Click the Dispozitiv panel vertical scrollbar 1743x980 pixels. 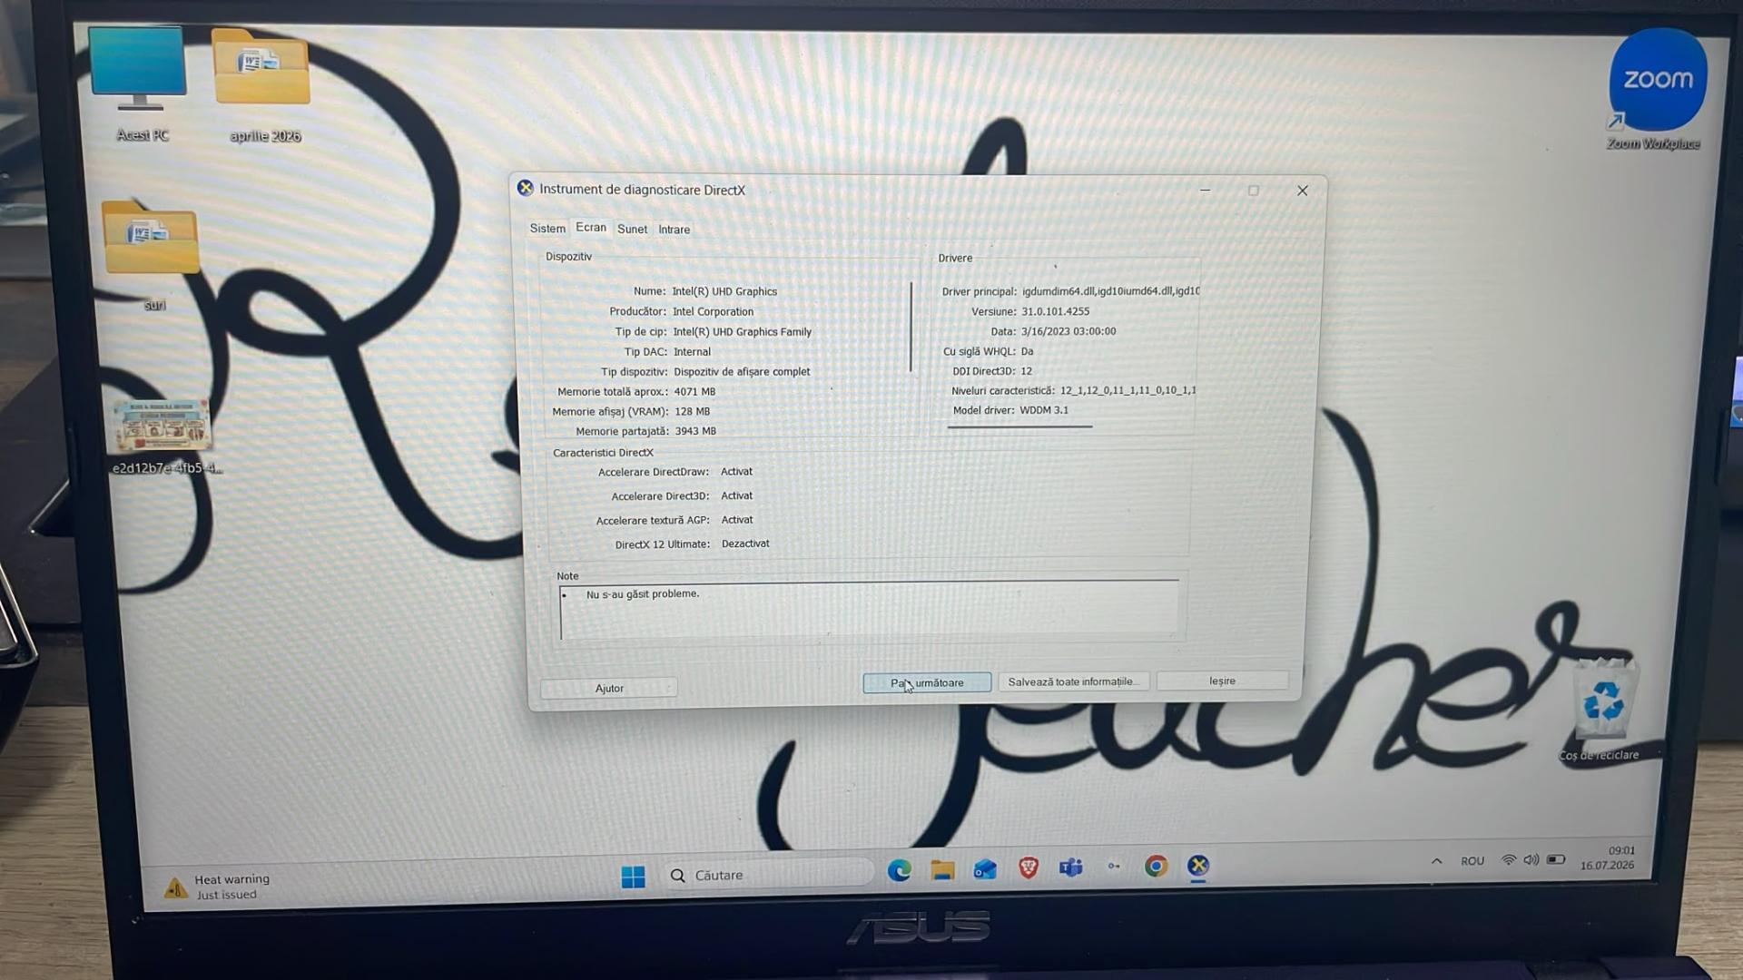tap(911, 327)
